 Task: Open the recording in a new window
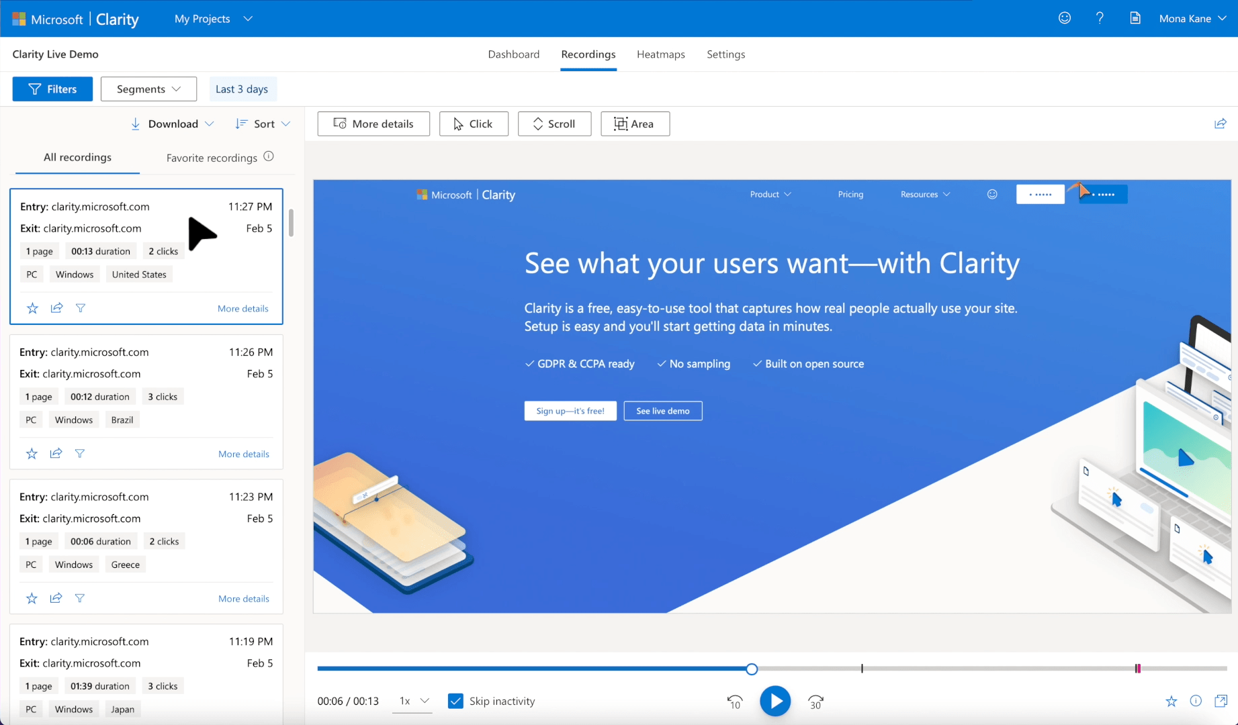coord(1221,701)
